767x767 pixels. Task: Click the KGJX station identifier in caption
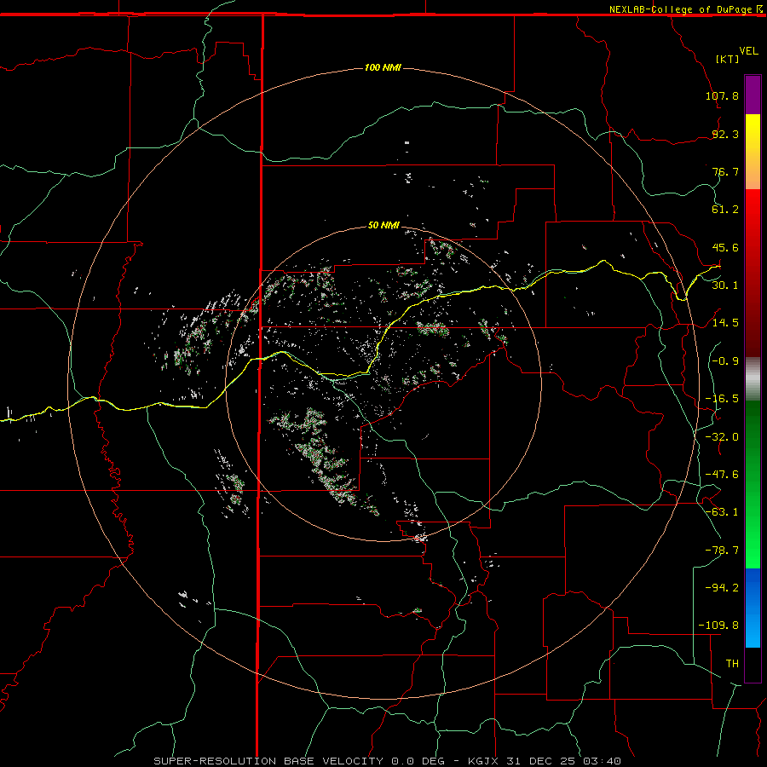click(485, 761)
